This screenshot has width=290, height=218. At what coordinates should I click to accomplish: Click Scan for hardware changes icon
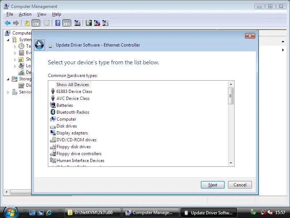tap(78, 23)
